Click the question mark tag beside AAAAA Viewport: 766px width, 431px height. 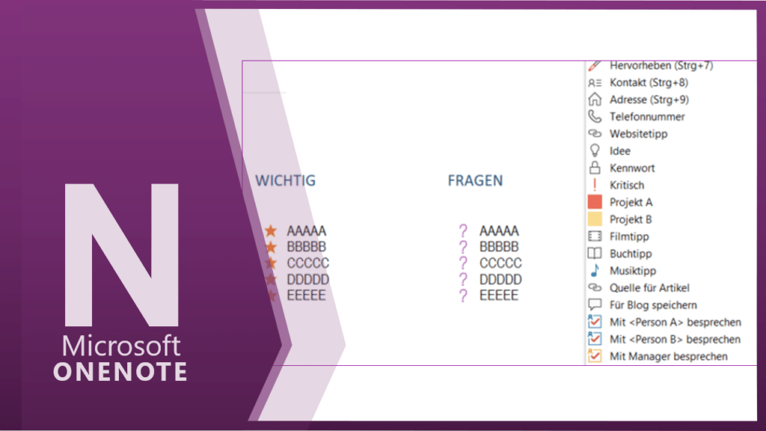point(463,230)
